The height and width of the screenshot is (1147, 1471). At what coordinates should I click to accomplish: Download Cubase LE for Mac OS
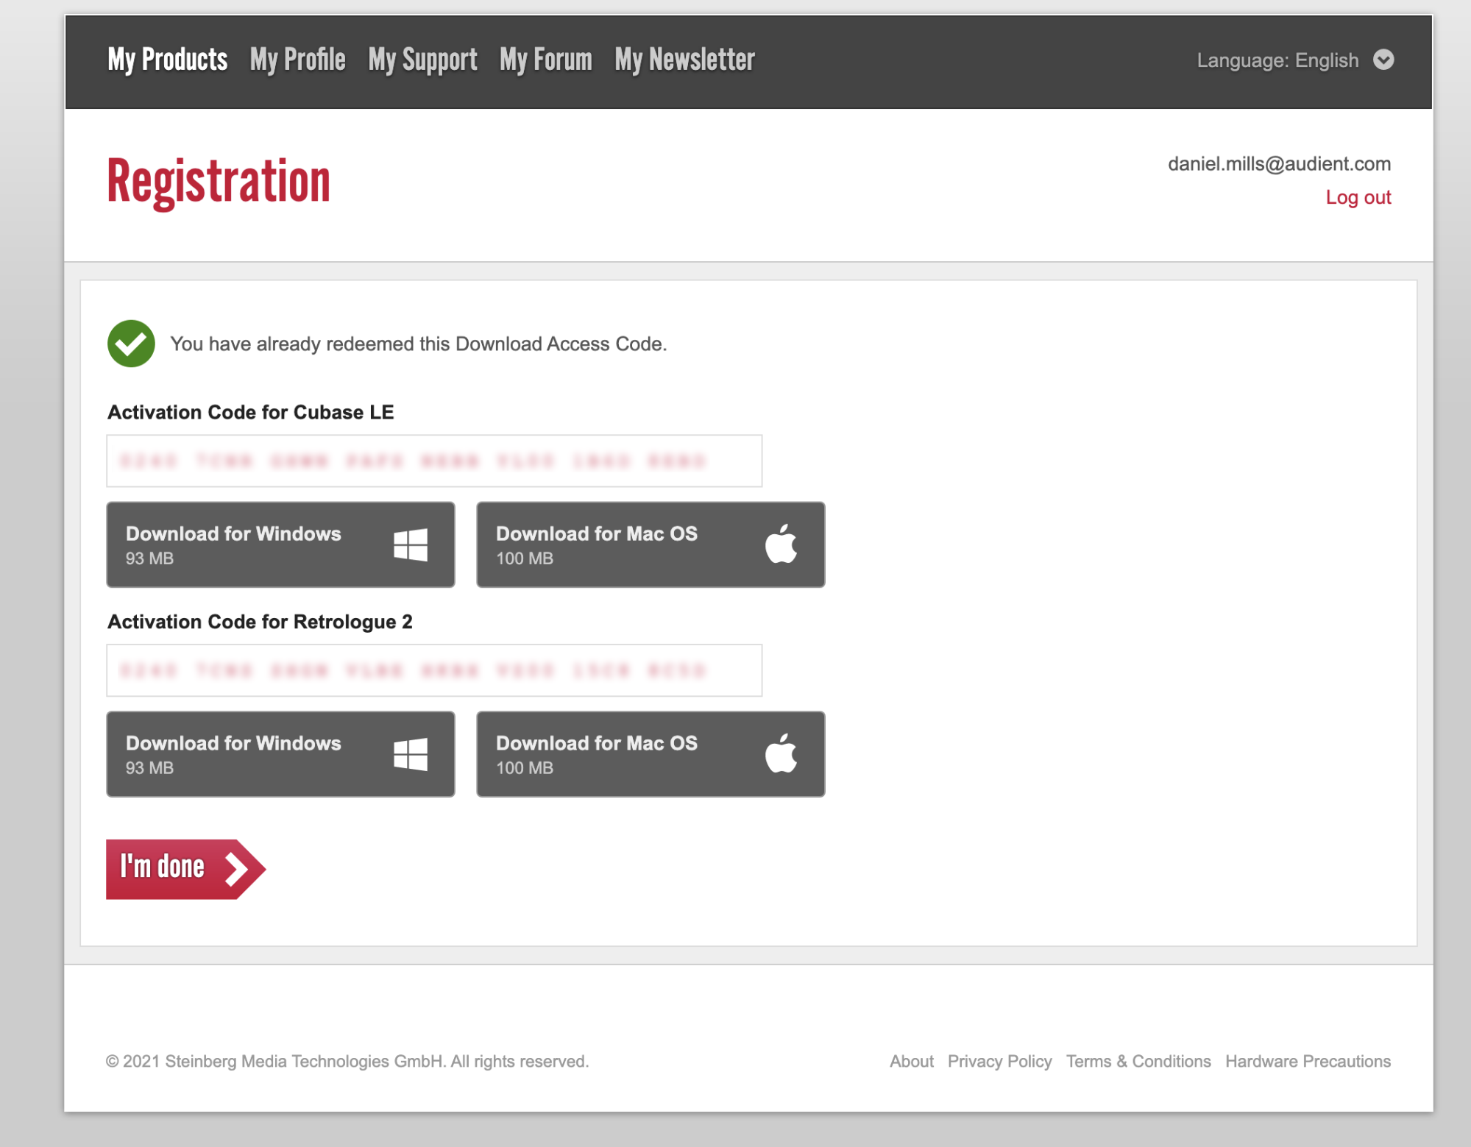651,544
